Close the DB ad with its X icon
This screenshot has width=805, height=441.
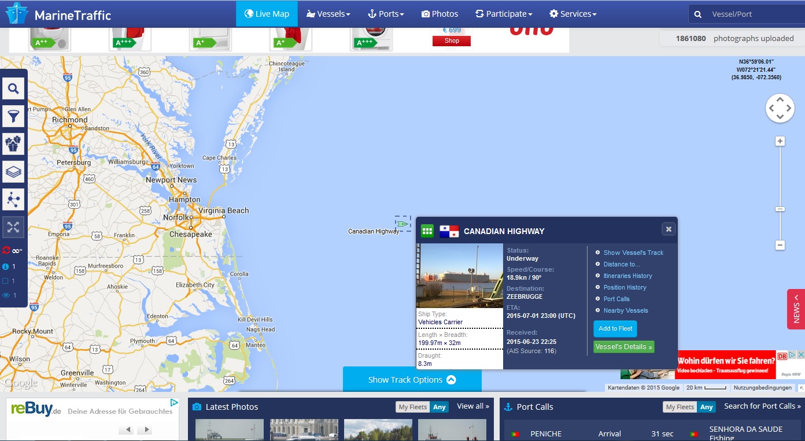(x=800, y=354)
